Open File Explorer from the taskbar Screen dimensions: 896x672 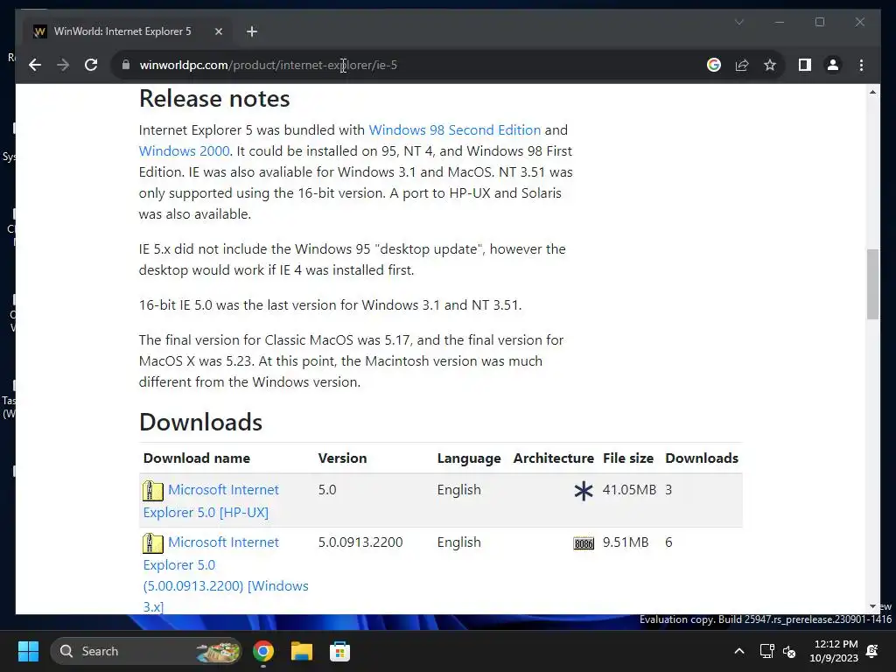(302, 651)
